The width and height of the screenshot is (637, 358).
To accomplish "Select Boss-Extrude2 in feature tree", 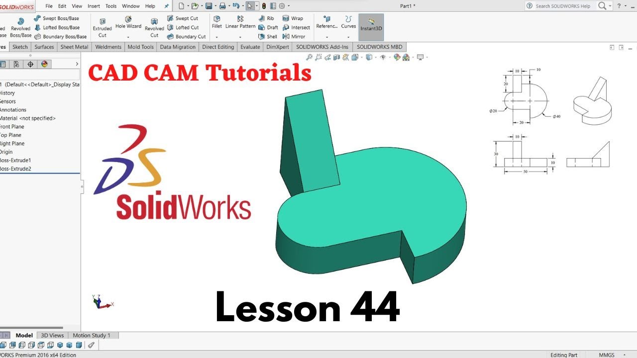I will tap(15, 169).
